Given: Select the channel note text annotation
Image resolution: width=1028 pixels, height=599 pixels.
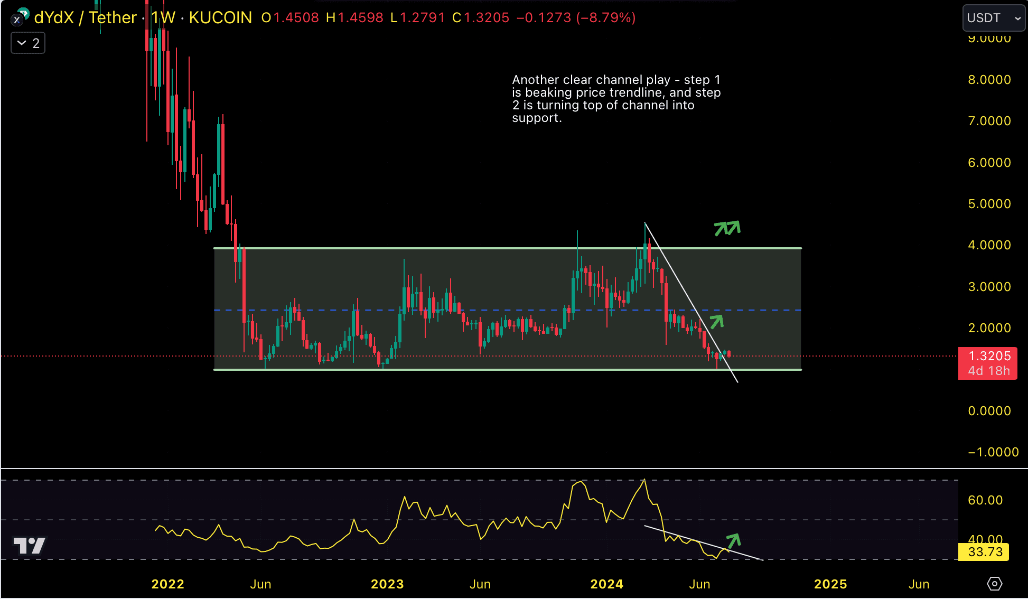Looking at the screenshot, I should pyautogui.click(x=616, y=99).
